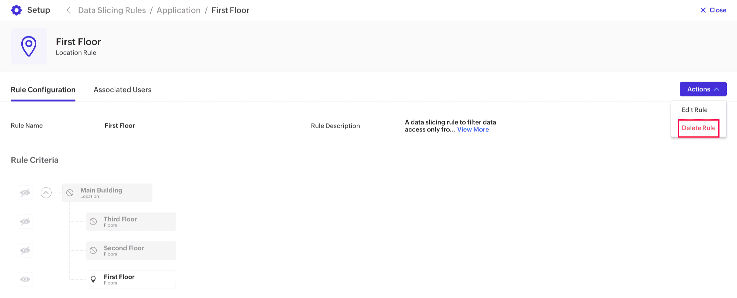Screen dimensions: 737x298
Task: Close the Actions dropdown menu
Action: click(703, 89)
